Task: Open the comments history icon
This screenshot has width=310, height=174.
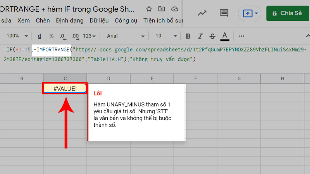Action: click(x=224, y=13)
